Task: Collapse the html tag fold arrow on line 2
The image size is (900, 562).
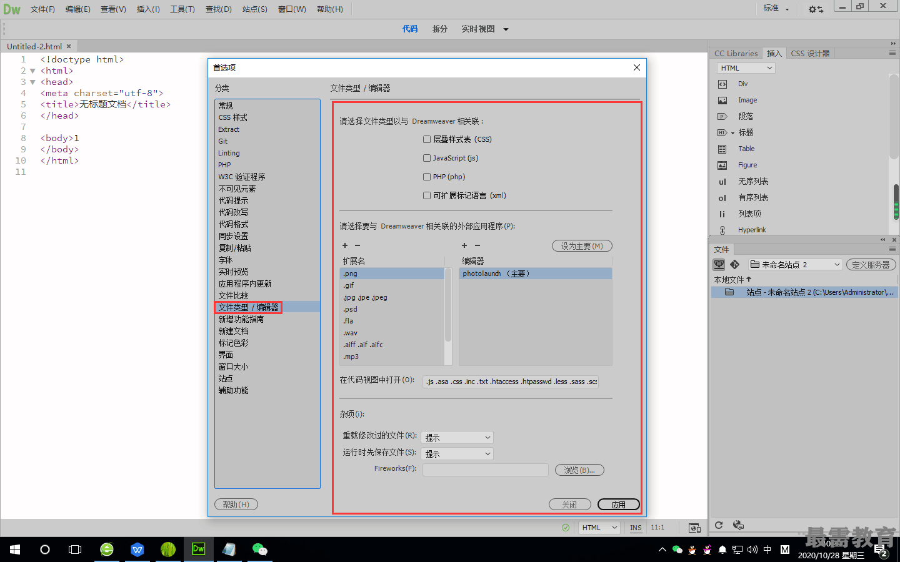Action: click(32, 71)
